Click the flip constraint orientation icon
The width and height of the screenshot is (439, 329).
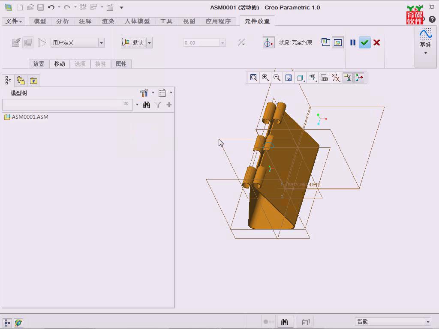(x=241, y=42)
